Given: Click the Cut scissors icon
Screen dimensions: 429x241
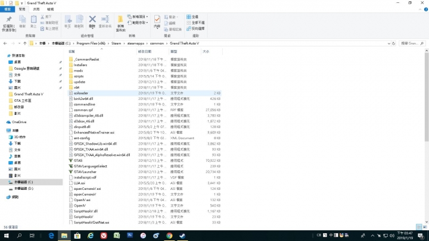Looking at the screenshot, I should click(x=42, y=17).
